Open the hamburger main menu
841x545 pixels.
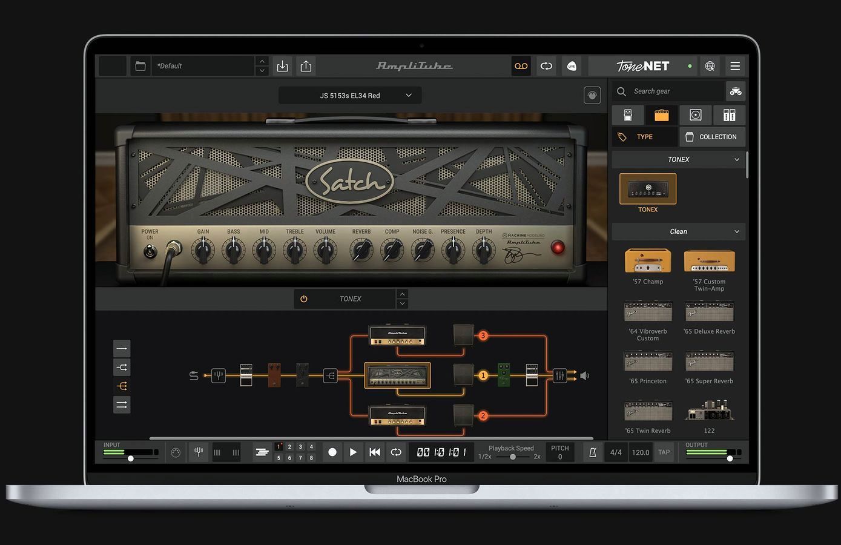click(735, 66)
